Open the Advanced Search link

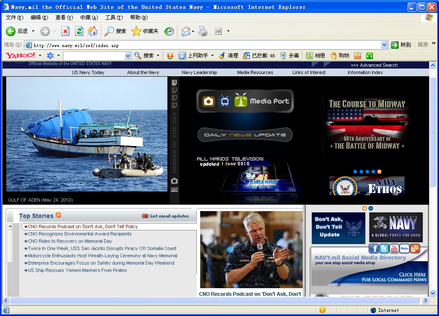[x=374, y=65]
